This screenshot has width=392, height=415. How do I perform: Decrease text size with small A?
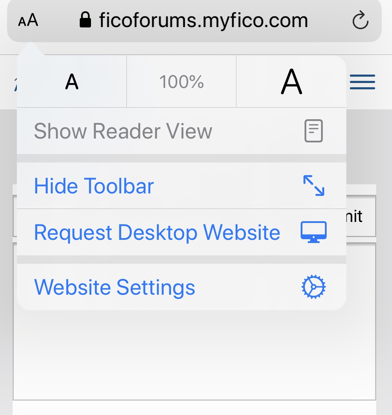(x=72, y=82)
